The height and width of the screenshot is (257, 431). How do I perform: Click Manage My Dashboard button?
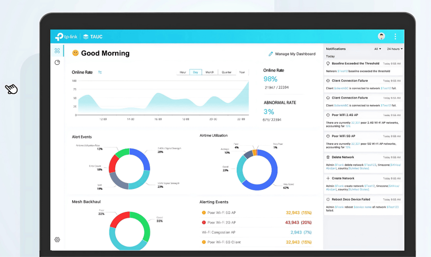click(292, 54)
